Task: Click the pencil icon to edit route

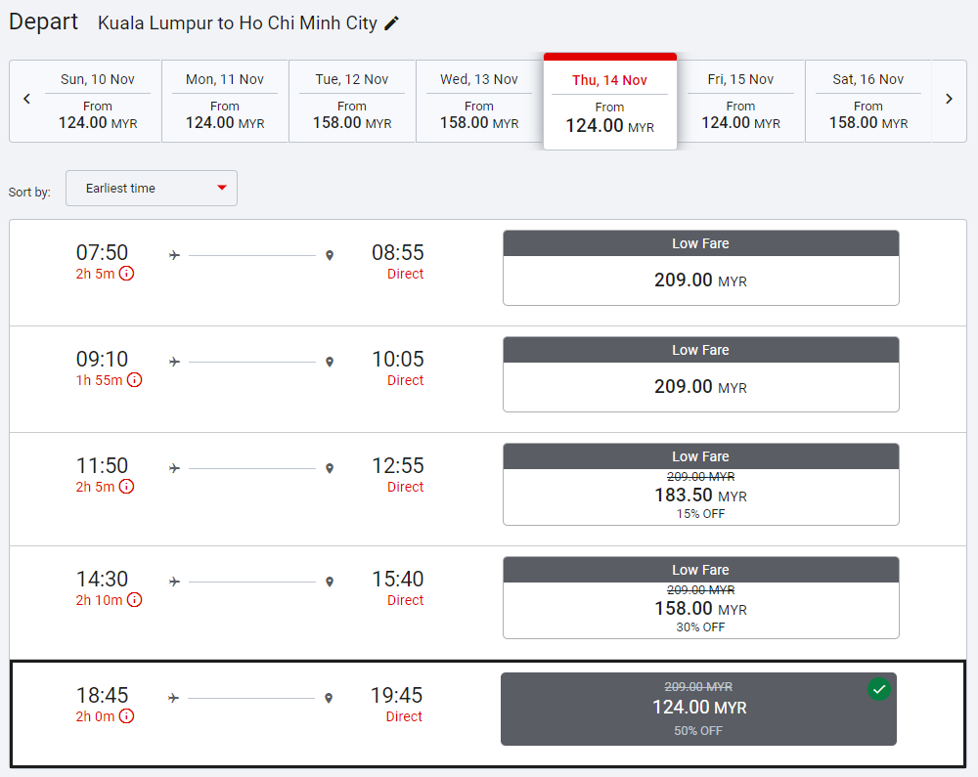Action: [392, 23]
